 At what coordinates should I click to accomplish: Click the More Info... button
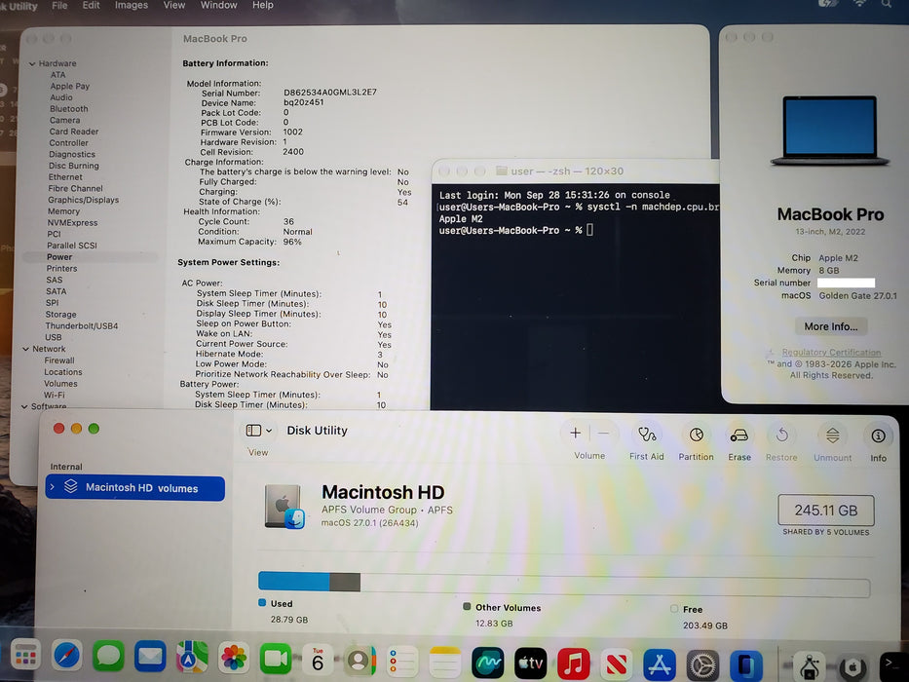831,326
